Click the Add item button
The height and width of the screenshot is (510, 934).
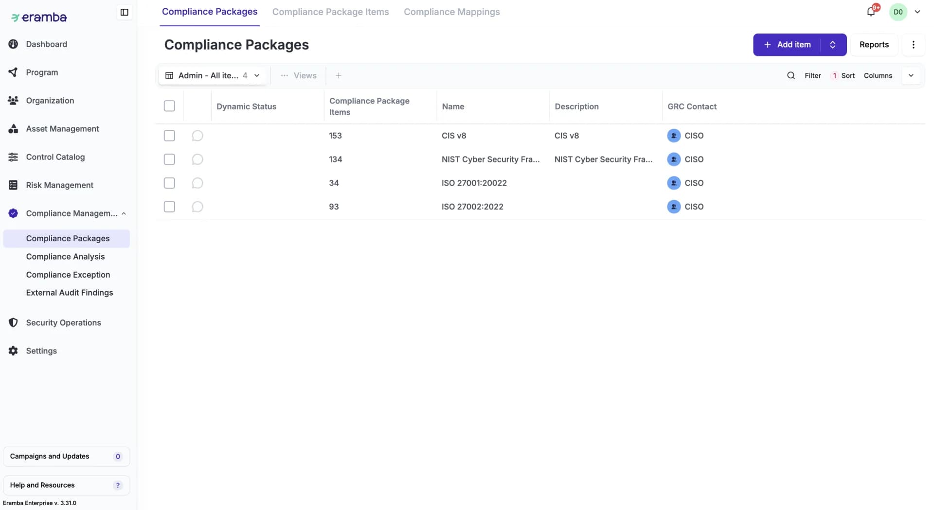click(x=787, y=45)
